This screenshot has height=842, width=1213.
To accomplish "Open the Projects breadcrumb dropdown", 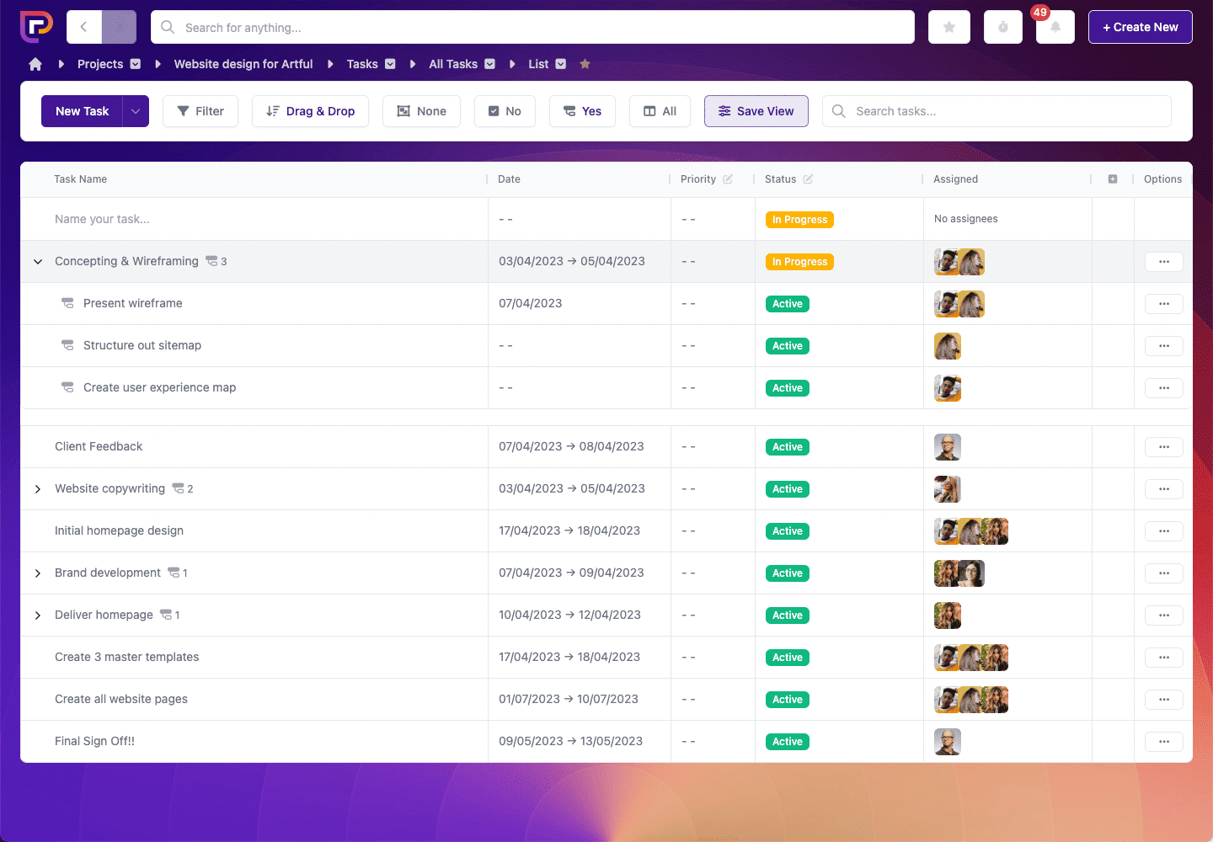I will 136,63.
